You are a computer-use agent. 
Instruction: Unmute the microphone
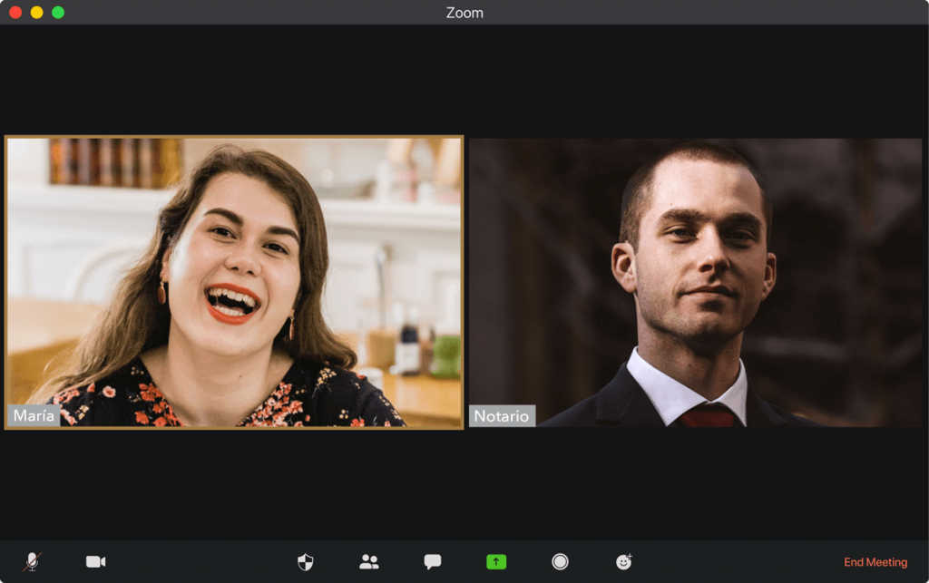click(33, 561)
